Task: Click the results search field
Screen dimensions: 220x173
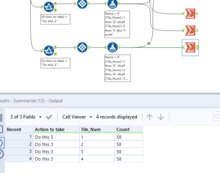Action: tap(217, 117)
